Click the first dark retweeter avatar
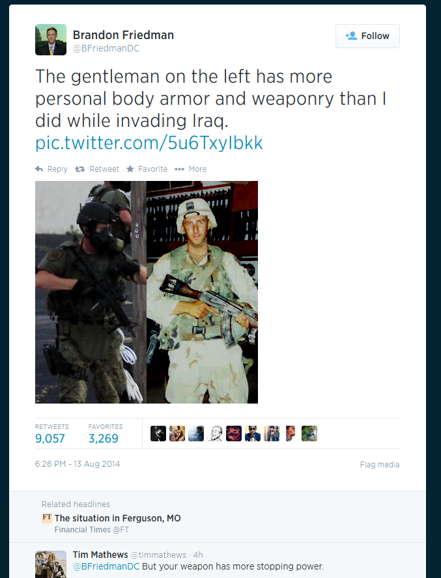The width and height of the screenshot is (441, 578). pos(158,433)
